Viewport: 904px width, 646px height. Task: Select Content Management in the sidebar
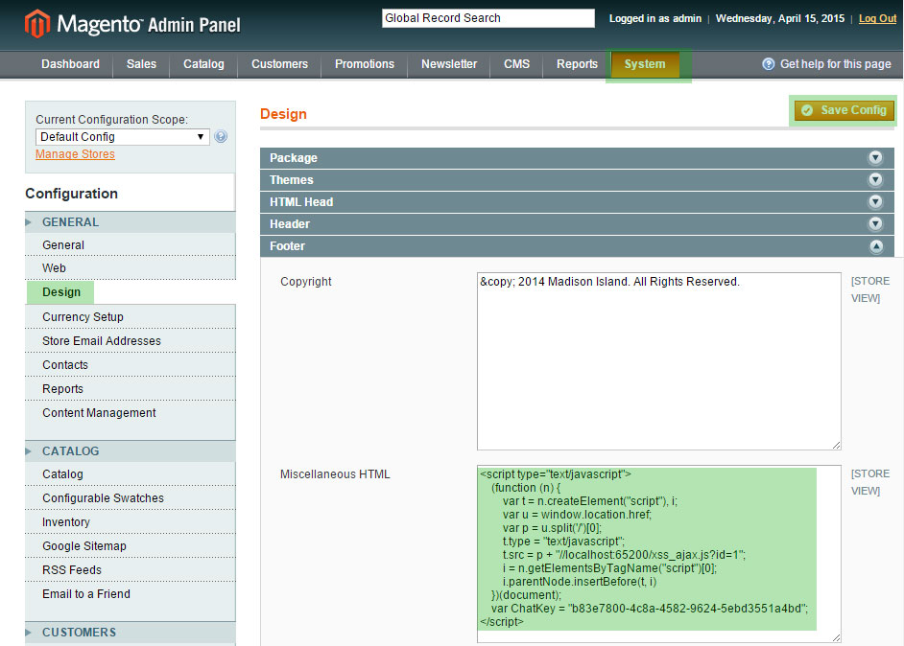click(131, 413)
